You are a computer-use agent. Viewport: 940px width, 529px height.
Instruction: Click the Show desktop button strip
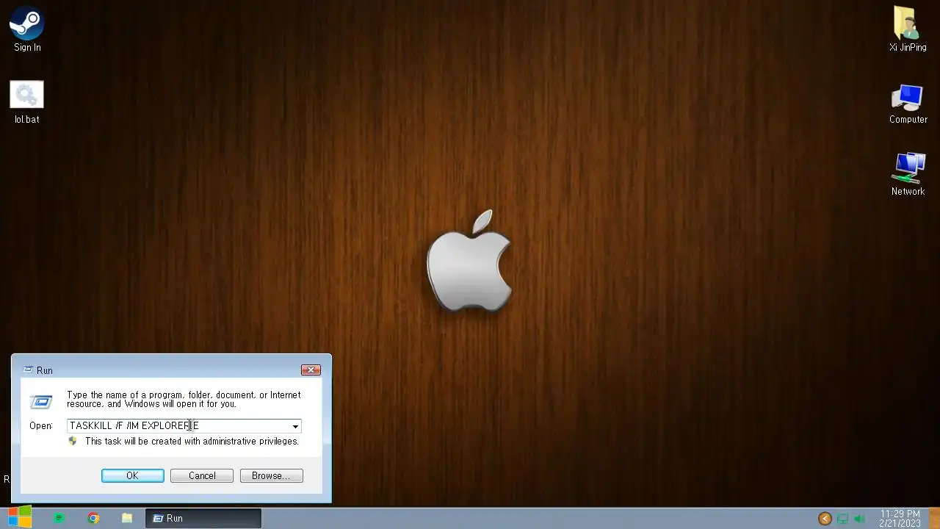[x=936, y=518]
